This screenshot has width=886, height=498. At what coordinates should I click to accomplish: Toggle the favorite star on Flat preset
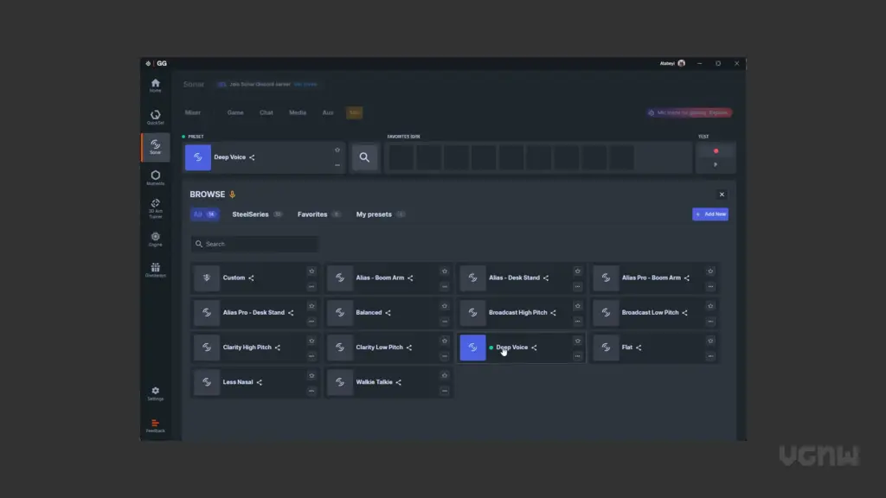tap(710, 341)
